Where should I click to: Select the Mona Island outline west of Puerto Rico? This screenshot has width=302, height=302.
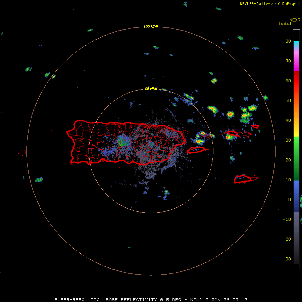pyautogui.click(x=22, y=153)
